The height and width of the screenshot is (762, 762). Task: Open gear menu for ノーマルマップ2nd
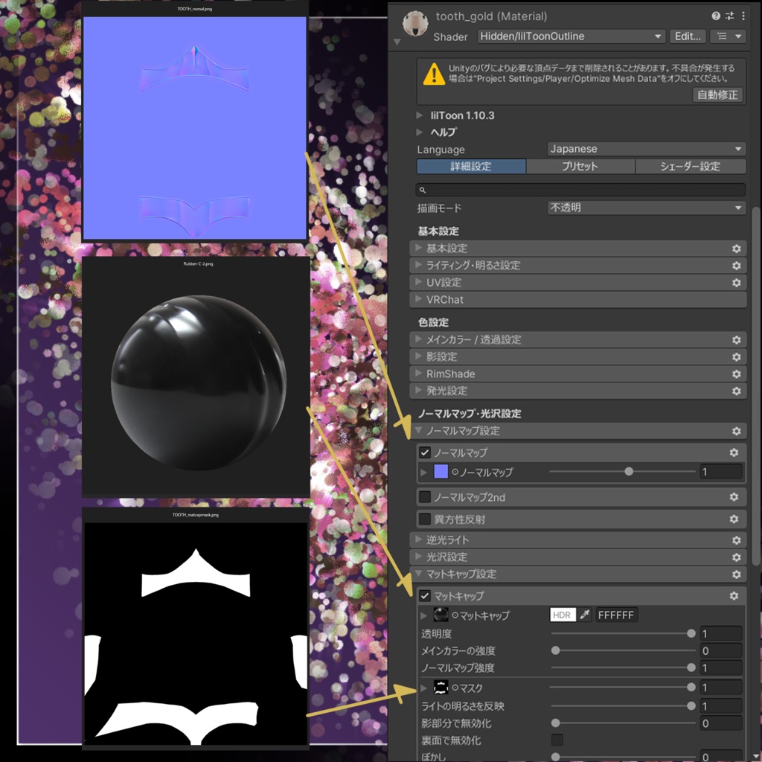(734, 497)
